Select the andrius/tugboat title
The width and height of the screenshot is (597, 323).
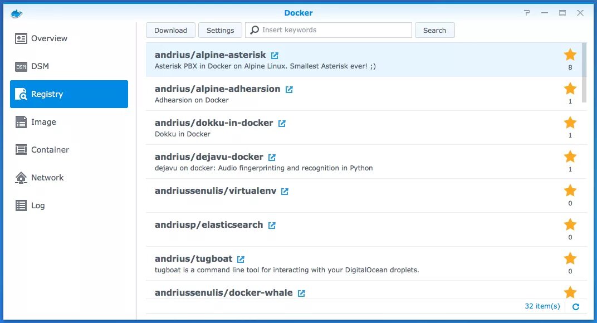tap(193, 258)
